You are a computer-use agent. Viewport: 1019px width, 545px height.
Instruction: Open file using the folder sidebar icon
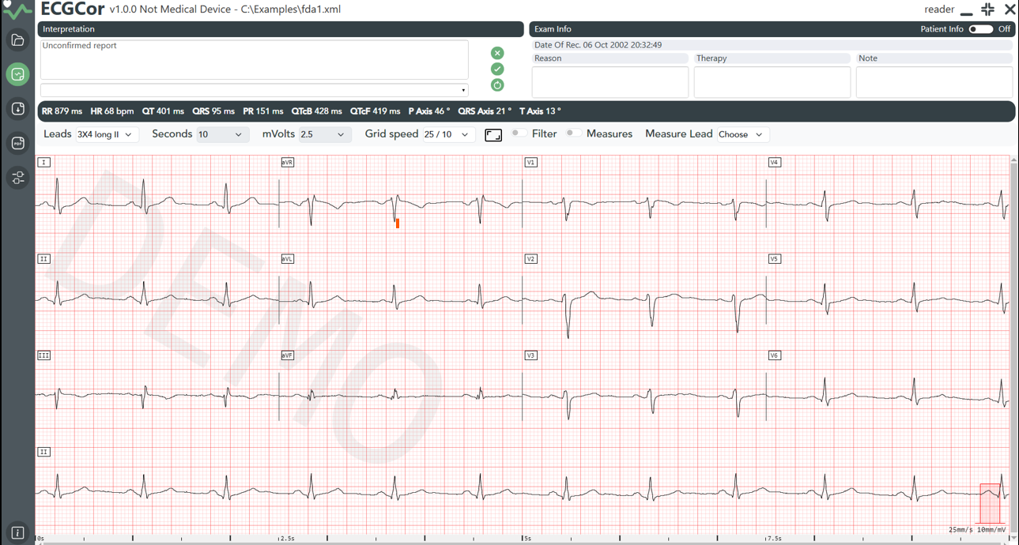coord(17,40)
